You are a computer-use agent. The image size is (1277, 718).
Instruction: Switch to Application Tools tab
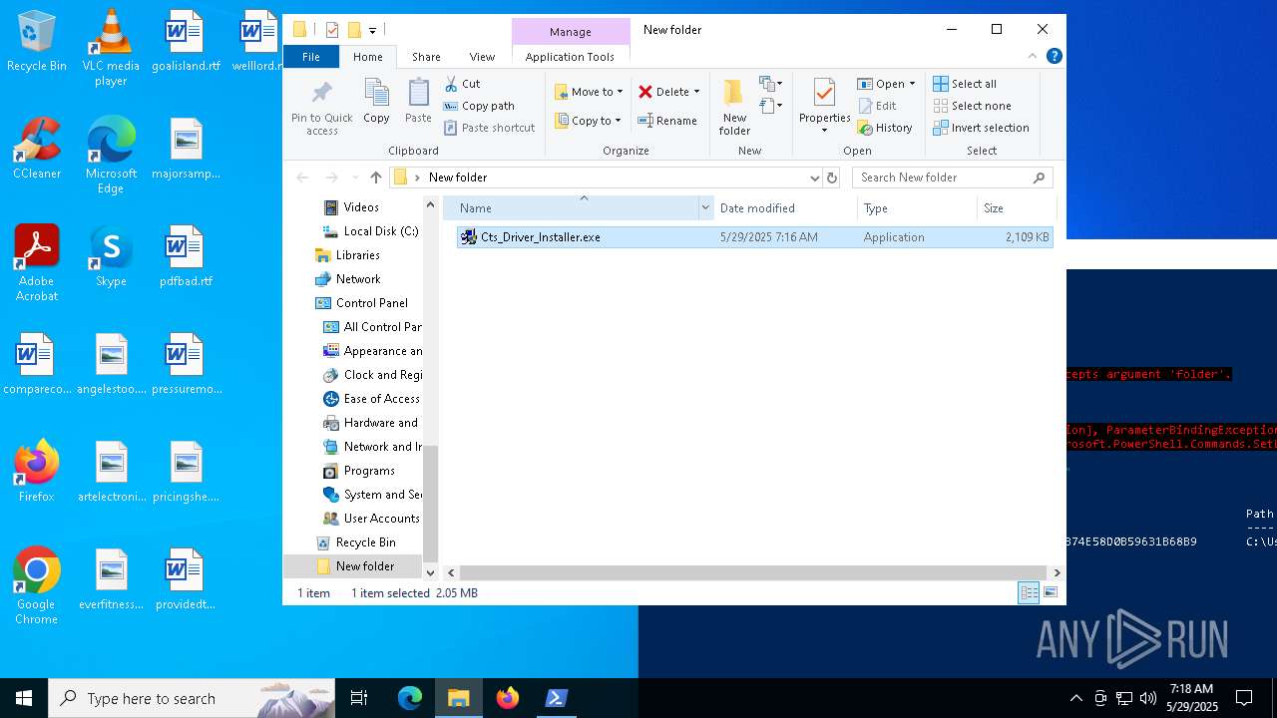pyautogui.click(x=570, y=57)
